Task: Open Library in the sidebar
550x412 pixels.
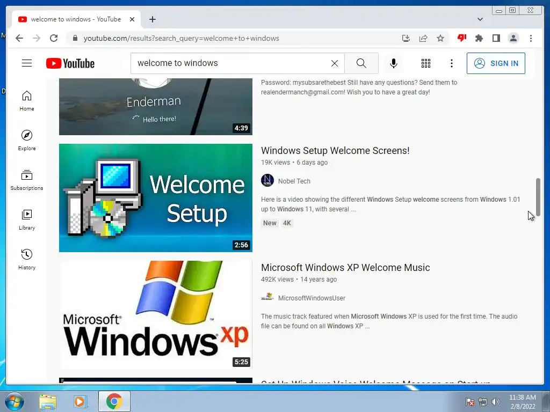Action: click(x=27, y=219)
